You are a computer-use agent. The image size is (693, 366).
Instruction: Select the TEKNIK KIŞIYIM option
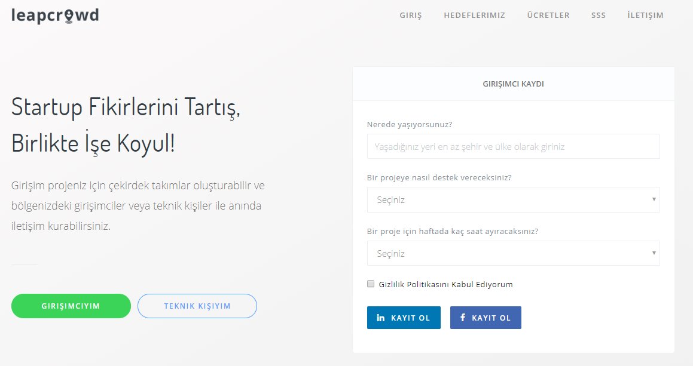[x=197, y=306]
